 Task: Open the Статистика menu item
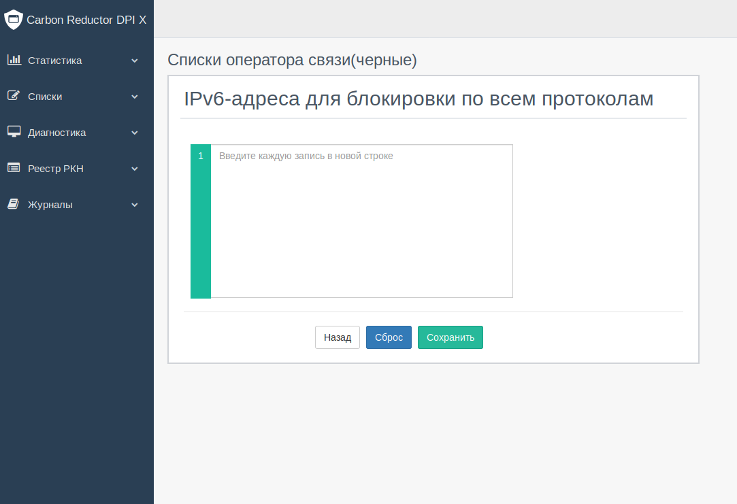(x=77, y=61)
